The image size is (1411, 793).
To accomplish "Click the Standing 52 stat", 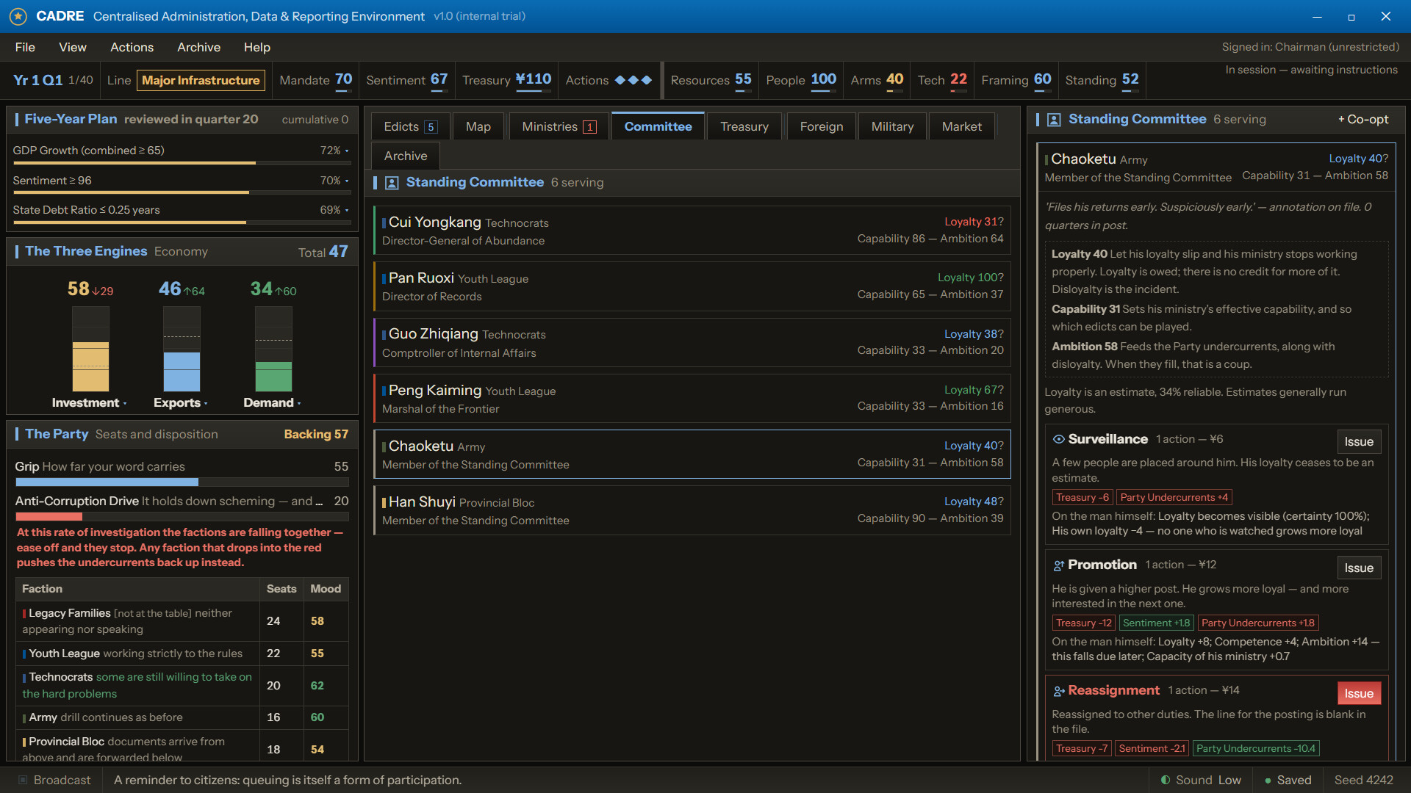I will [x=1102, y=80].
